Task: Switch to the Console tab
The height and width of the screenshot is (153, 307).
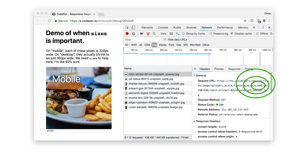Action: pyautogui.click(x=163, y=28)
